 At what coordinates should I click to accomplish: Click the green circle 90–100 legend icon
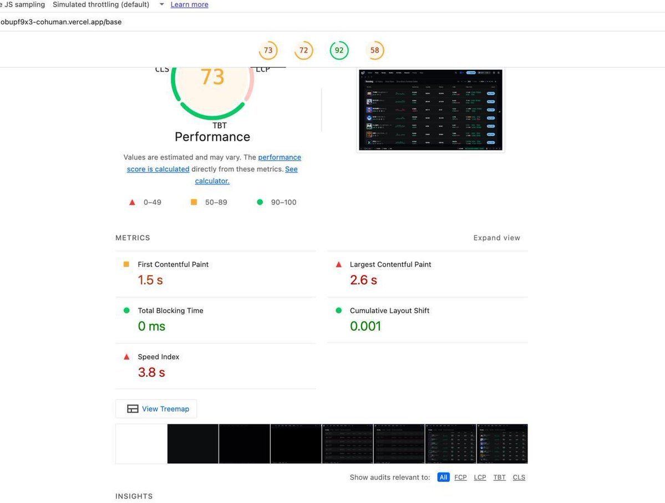tap(260, 202)
